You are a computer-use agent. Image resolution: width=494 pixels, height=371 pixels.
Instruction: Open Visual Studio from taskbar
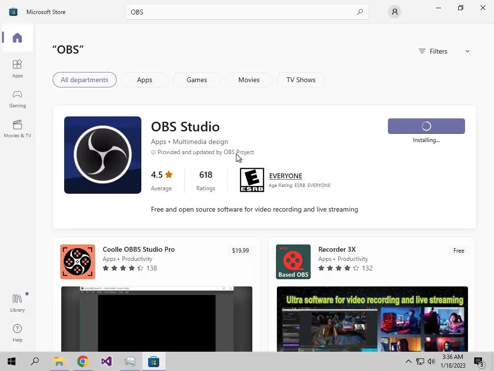pos(106,361)
